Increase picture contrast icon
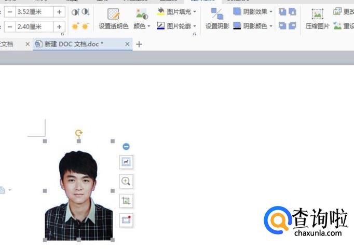 [75, 12]
